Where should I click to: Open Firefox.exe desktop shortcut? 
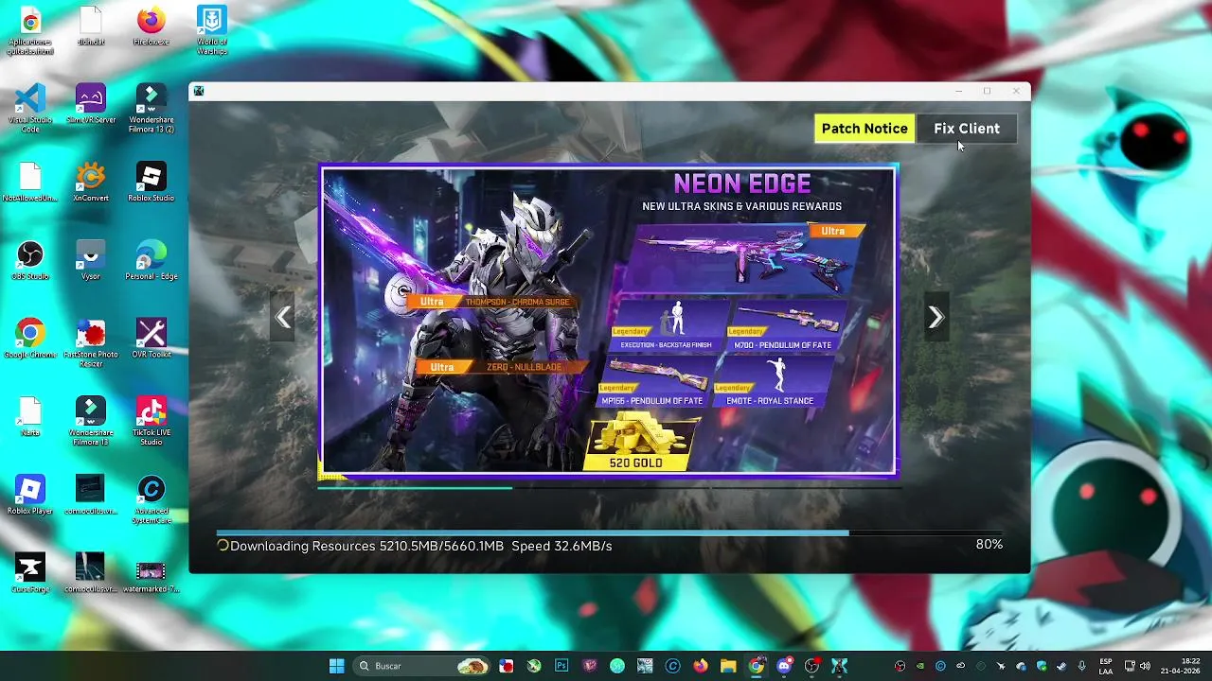[151, 26]
